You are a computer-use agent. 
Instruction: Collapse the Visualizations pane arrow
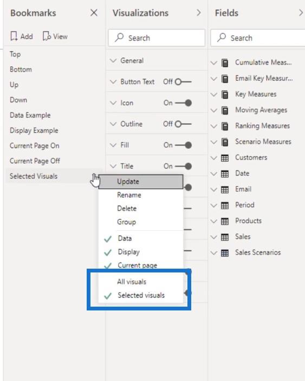(x=199, y=12)
